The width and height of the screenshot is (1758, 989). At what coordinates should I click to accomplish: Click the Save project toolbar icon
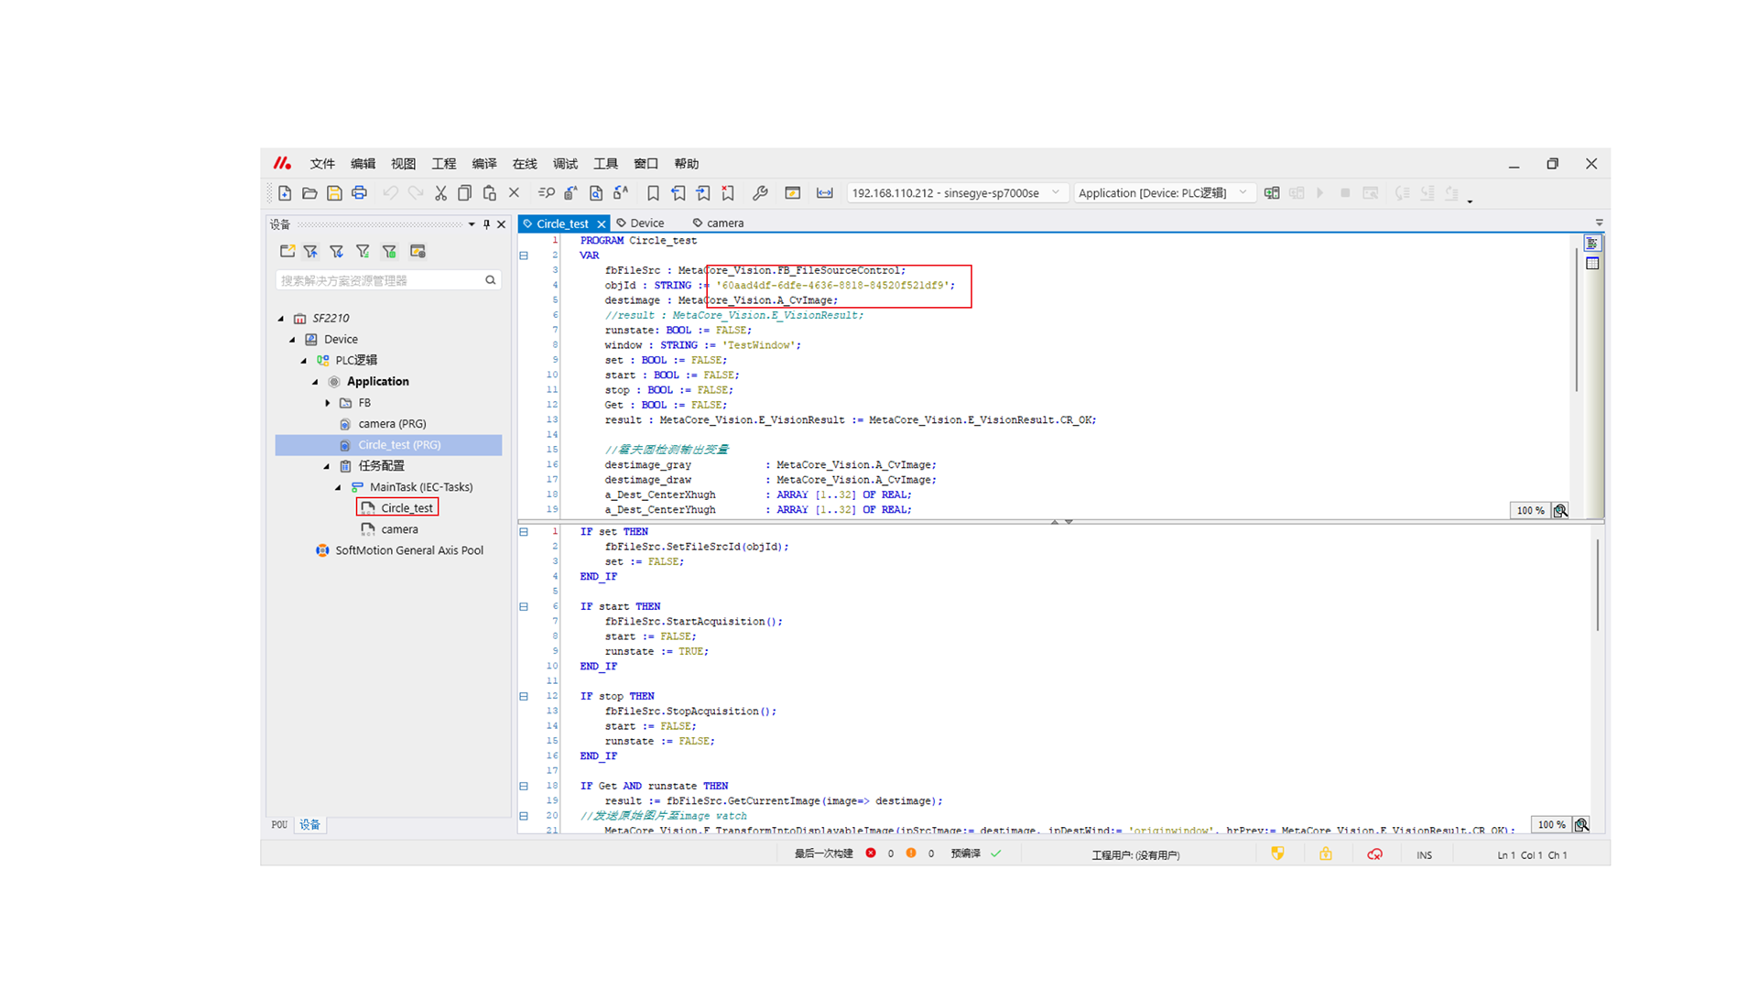(334, 193)
